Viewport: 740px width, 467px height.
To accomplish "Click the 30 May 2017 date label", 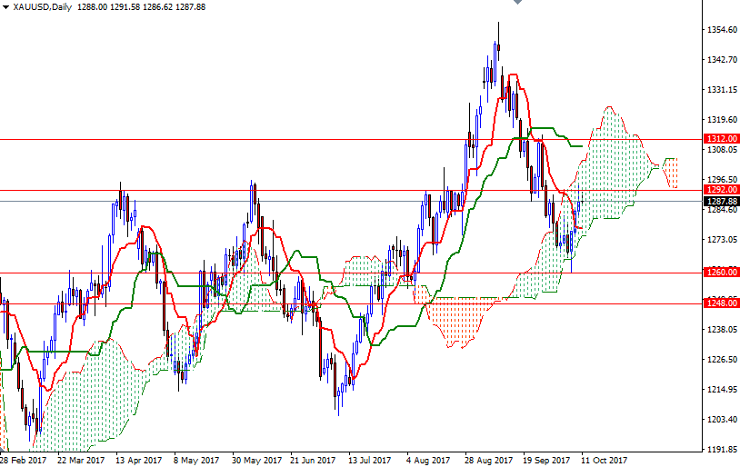I will point(256,460).
